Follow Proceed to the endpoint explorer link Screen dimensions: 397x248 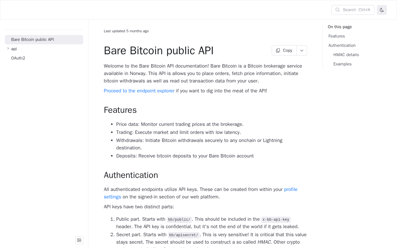tap(139, 91)
